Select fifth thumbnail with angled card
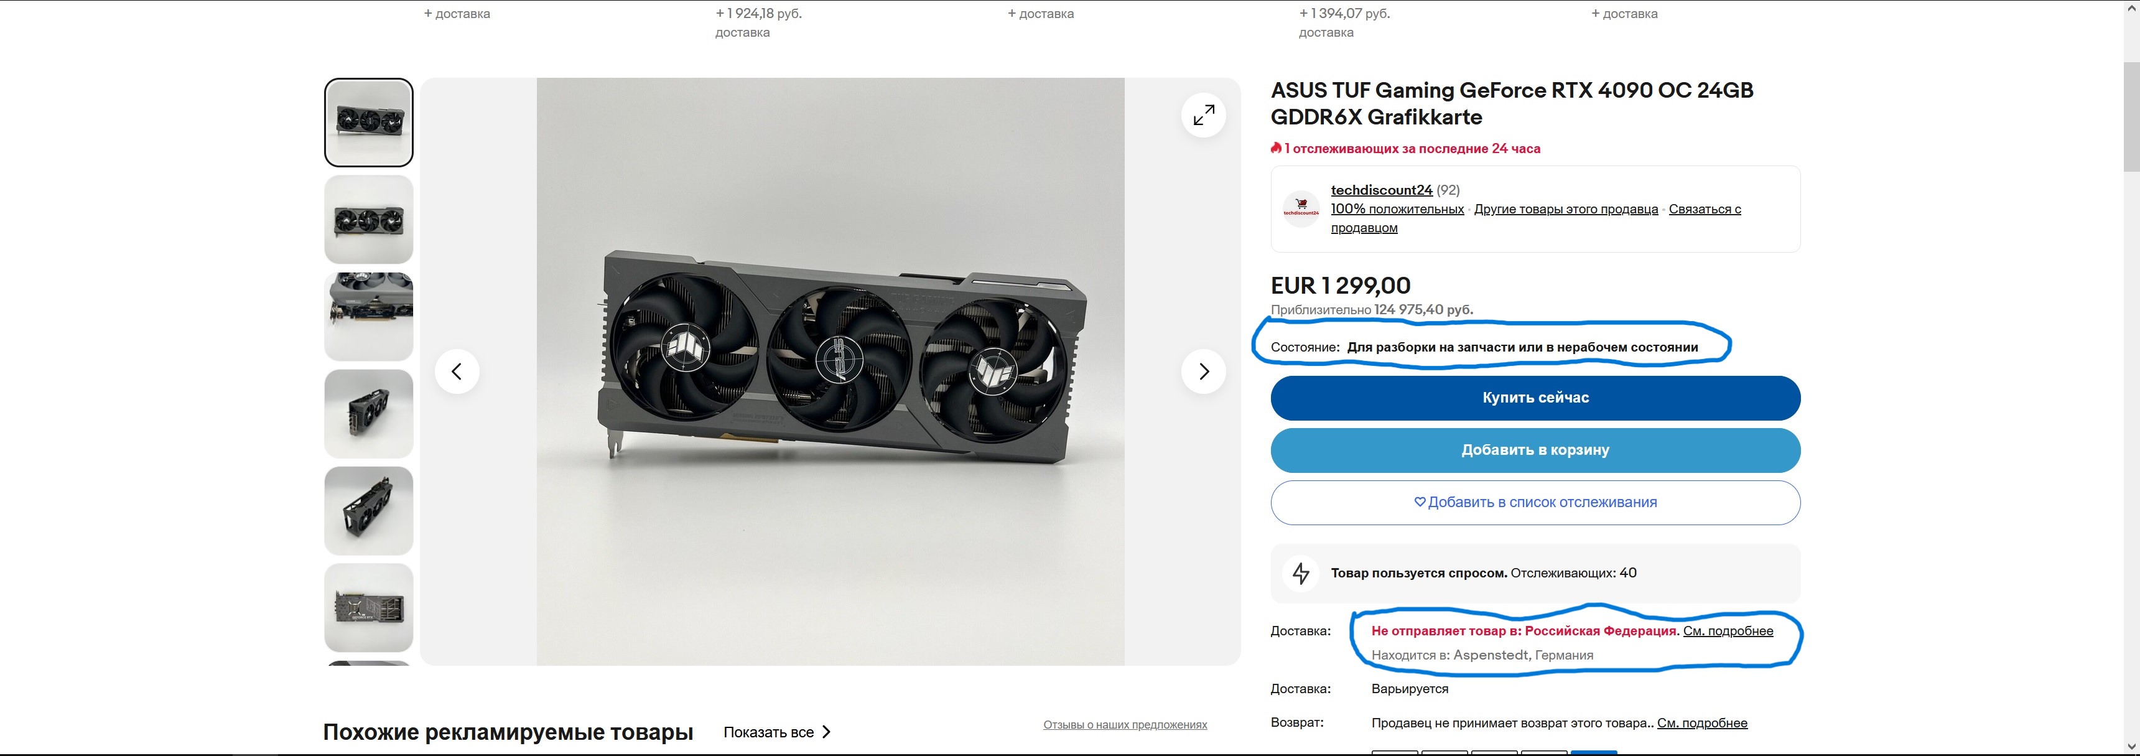Viewport: 2140px width, 756px height. click(x=368, y=511)
